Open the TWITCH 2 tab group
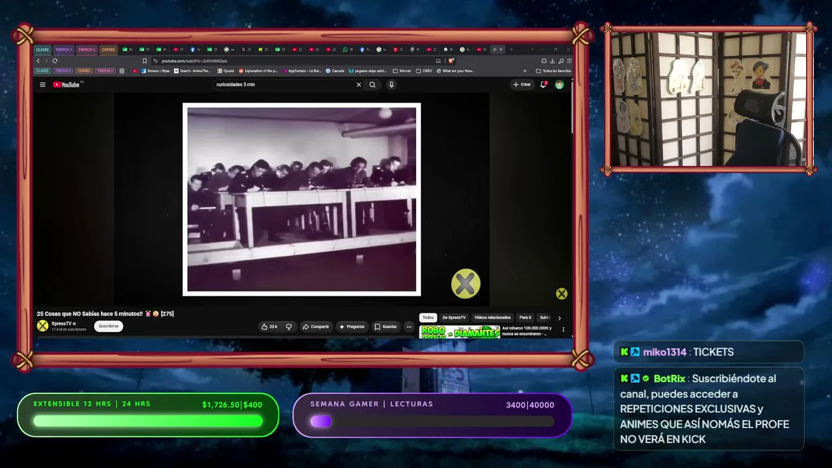This screenshot has width=832, height=468. (86, 49)
